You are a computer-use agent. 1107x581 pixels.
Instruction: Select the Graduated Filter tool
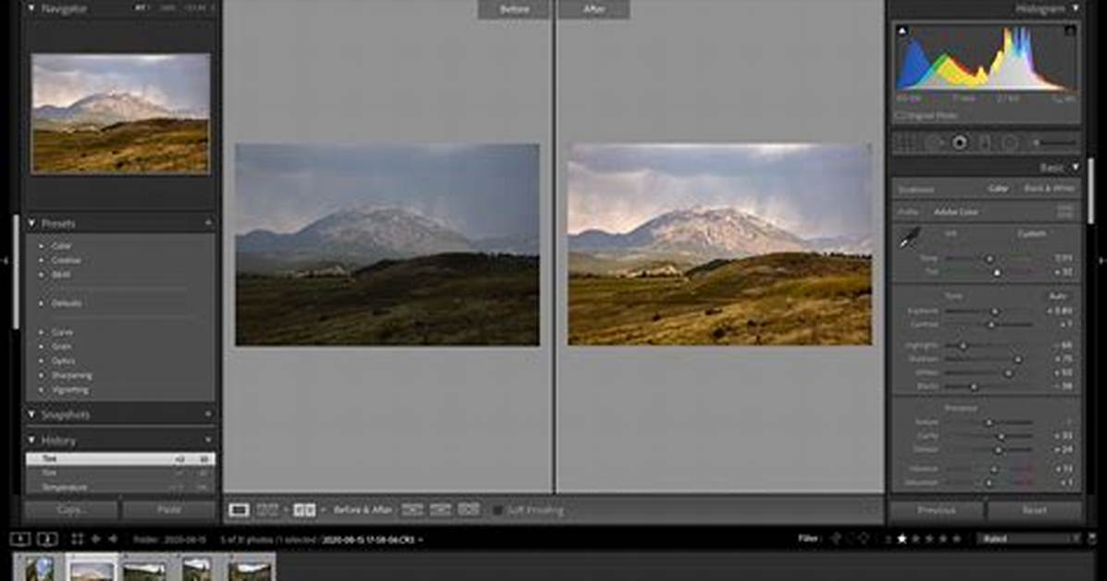[985, 143]
